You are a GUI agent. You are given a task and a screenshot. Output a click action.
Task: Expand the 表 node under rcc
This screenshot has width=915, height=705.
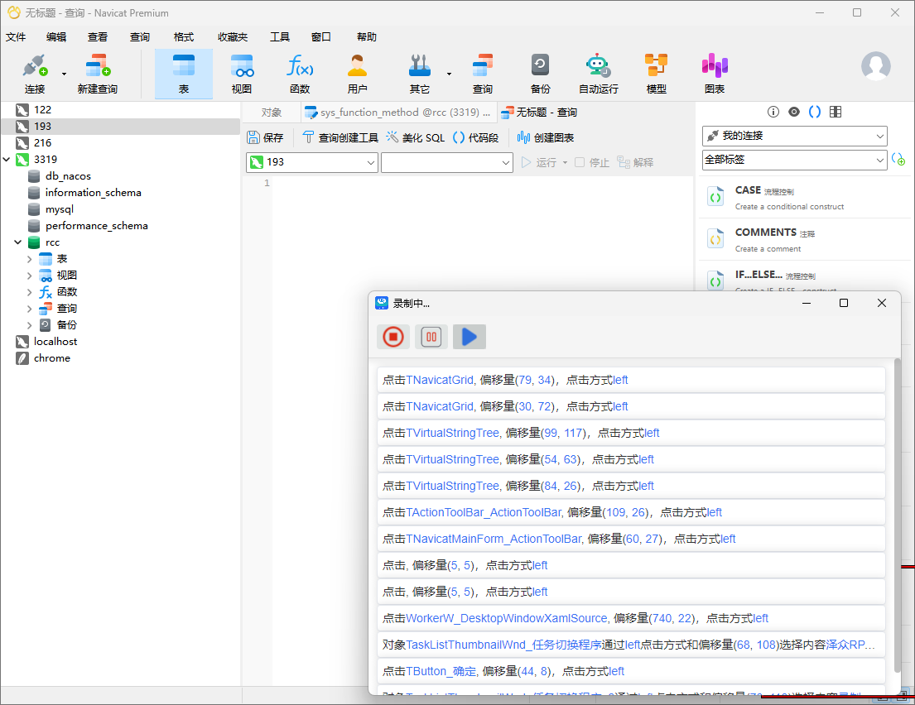coord(30,259)
